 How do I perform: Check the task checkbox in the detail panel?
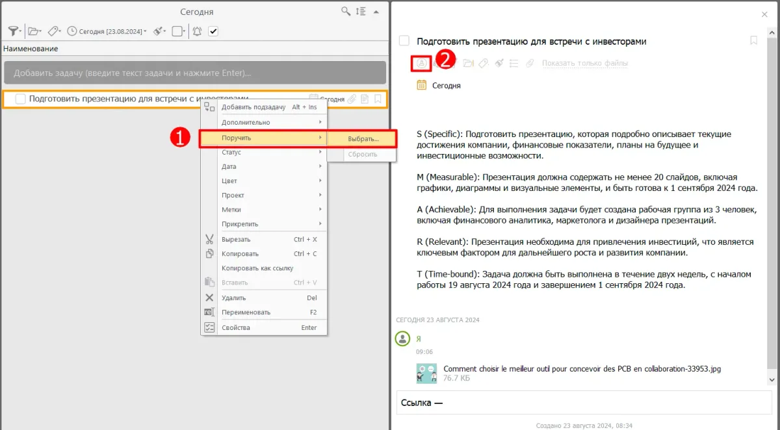click(x=404, y=41)
